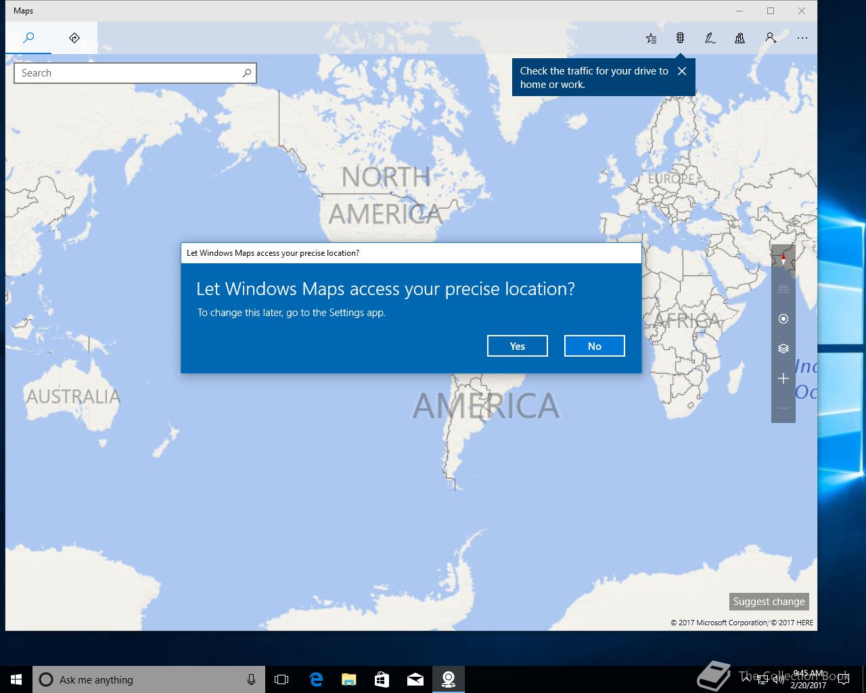Open map views layers icon
866x693 pixels.
pos(783,349)
